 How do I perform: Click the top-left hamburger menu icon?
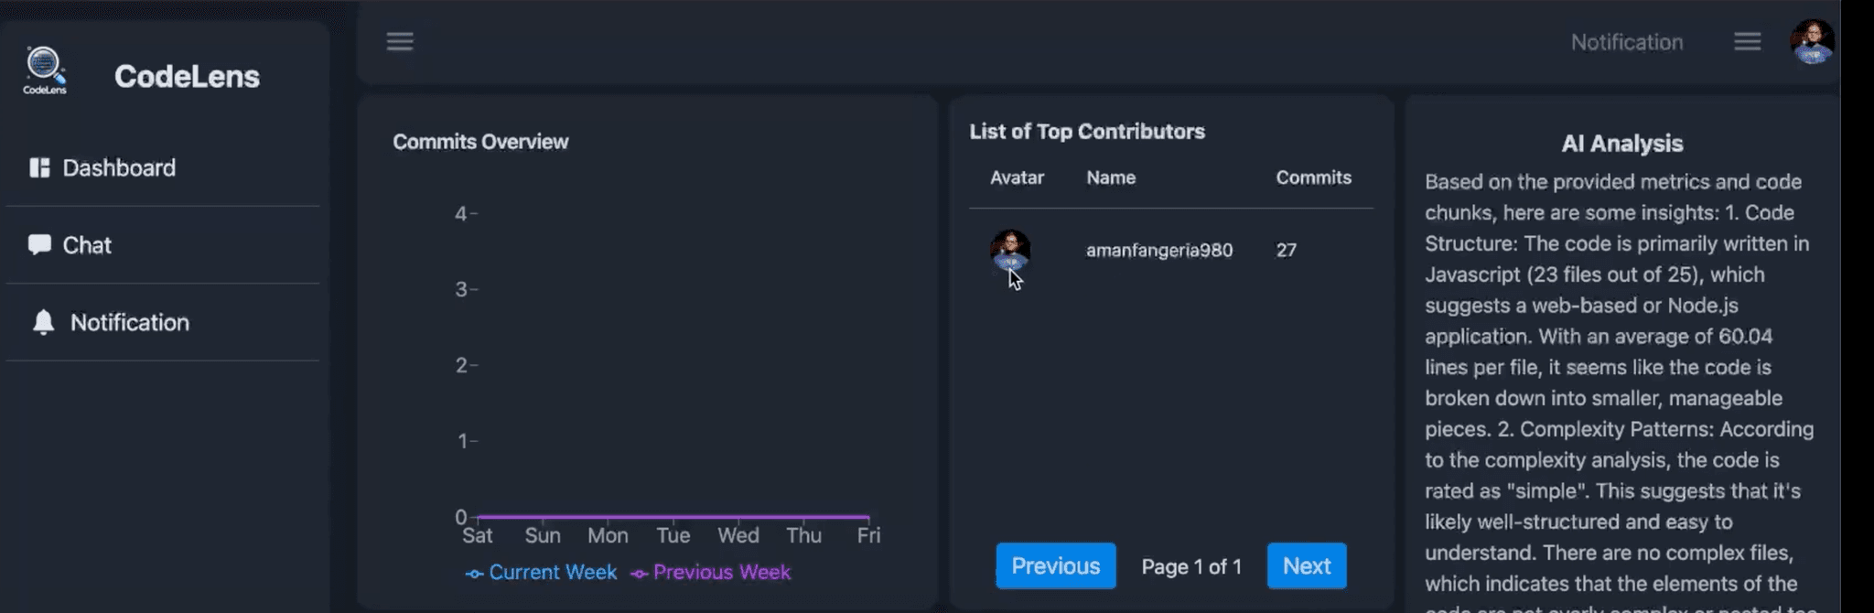coord(400,41)
